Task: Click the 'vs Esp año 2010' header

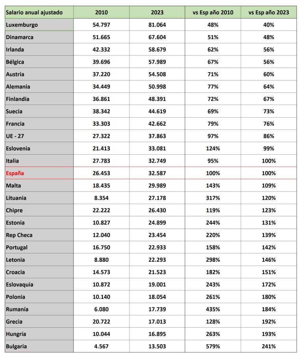Action: coord(213,12)
